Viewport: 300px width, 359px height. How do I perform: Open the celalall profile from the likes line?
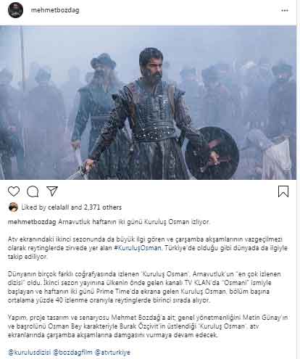59,207
